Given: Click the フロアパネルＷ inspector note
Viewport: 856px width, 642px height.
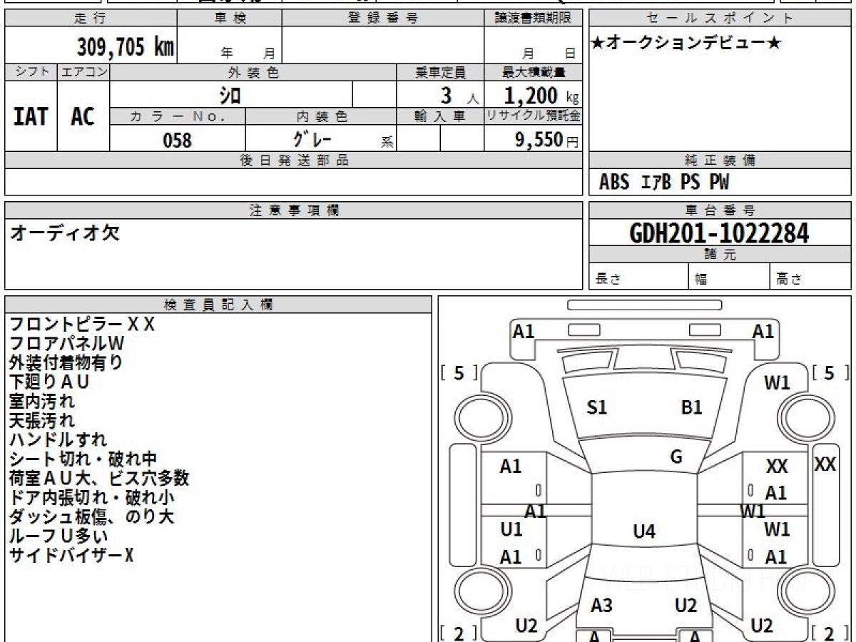Looking at the screenshot, I should [67, 343].
